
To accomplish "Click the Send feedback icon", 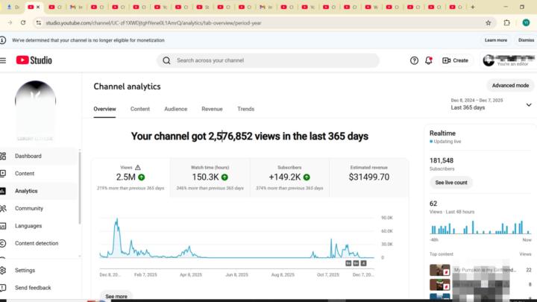I will click(3, 288).
